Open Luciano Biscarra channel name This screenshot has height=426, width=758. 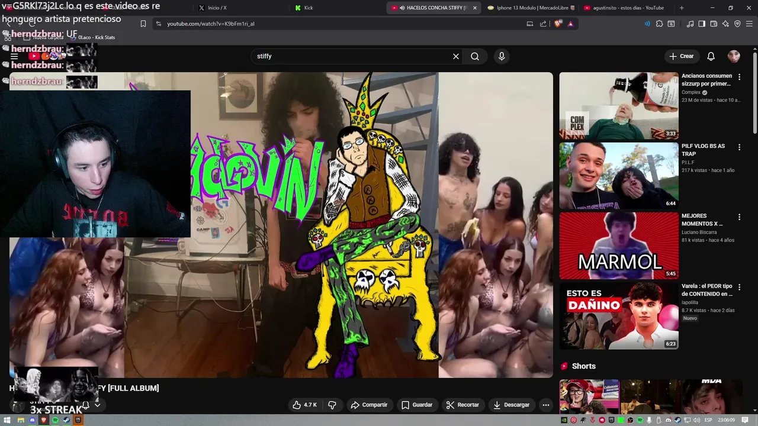(x=699, y=233)
